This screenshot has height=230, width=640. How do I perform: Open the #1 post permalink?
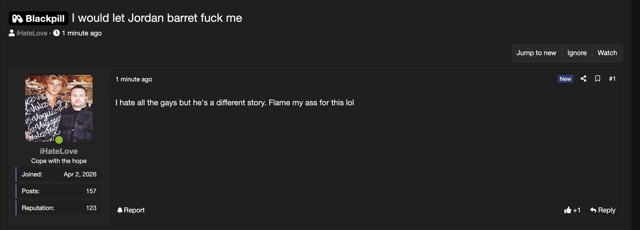(612, 79)
